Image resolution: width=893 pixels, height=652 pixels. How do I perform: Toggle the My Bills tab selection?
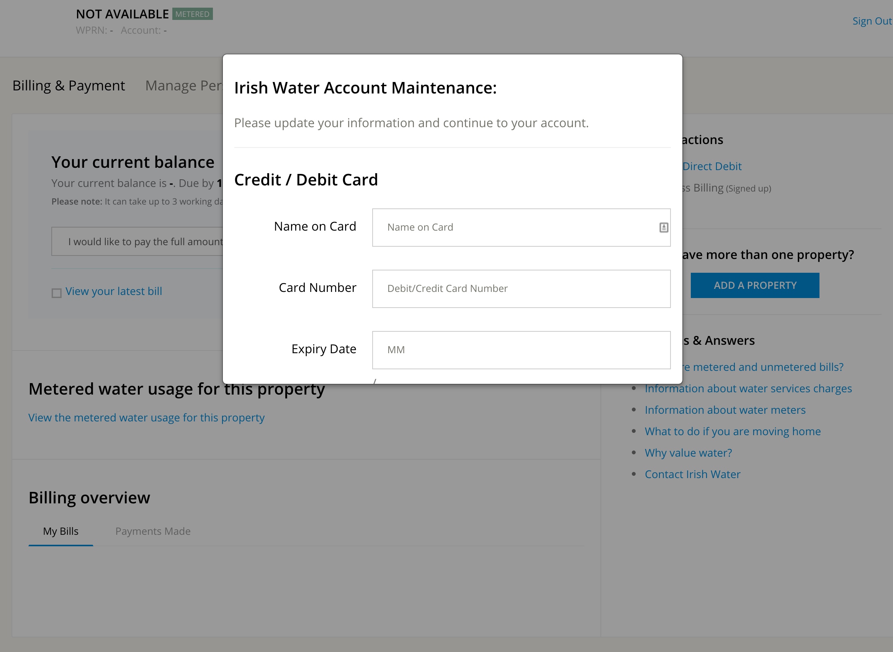(61, 531)
